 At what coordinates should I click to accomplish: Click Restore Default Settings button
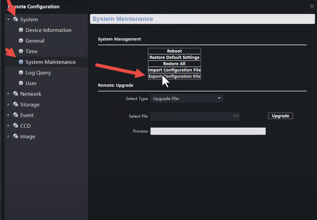[x=174, y=57]
